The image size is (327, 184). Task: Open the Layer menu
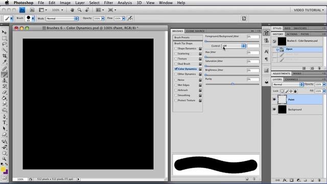pyautogui.click(x=80, y=3)
